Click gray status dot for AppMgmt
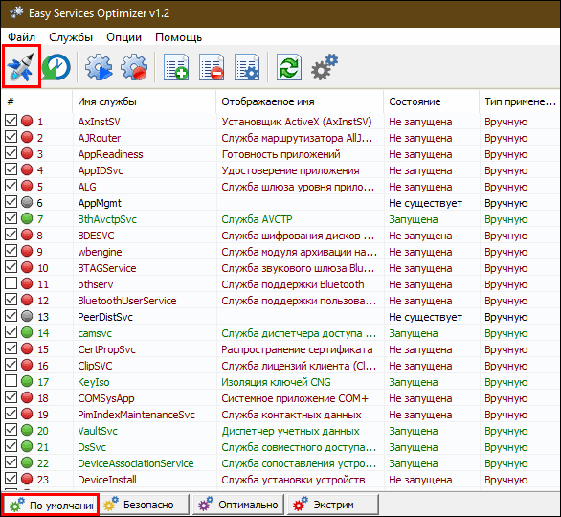561x517 pixels. tap(27, 202)
